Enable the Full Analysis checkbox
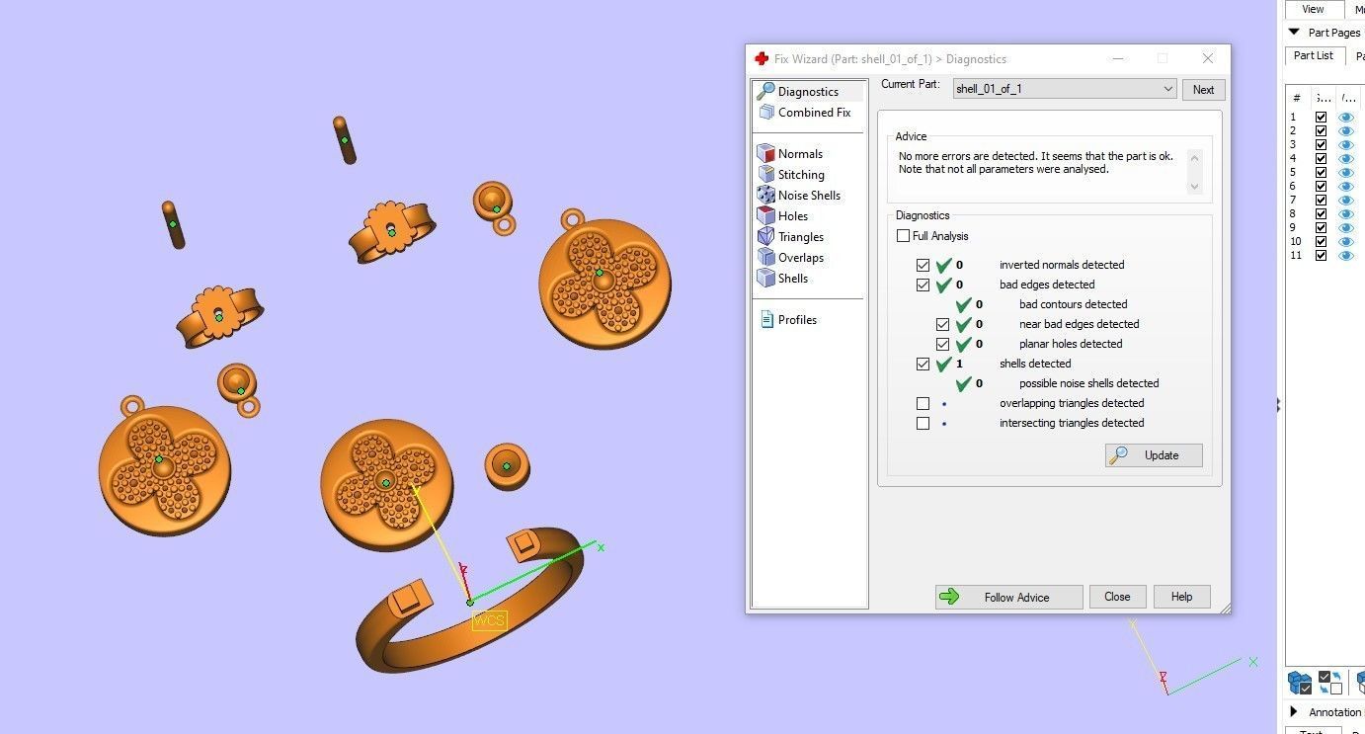The image size is (1365, 734). (903, 236)
